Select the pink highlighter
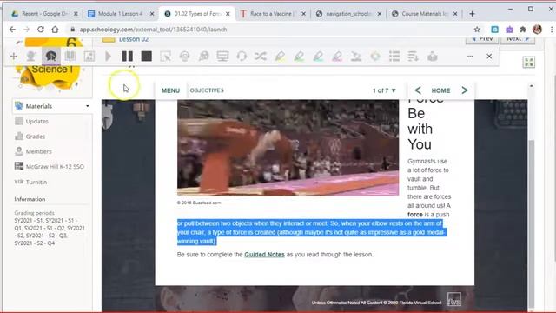556x313 pixels. (337, 56)
